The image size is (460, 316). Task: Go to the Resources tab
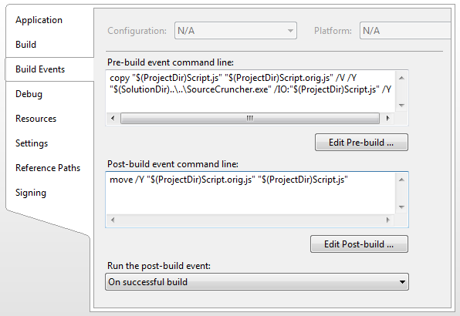[36, 119]
